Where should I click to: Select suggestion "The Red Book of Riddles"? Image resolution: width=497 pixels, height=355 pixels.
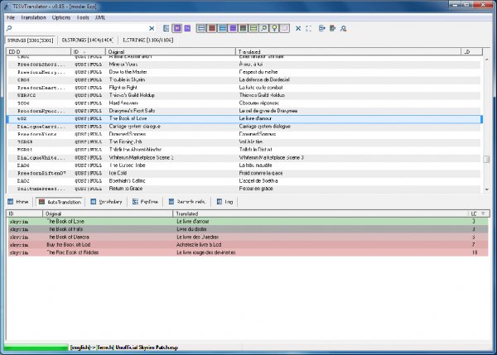(x=247, y=252)
